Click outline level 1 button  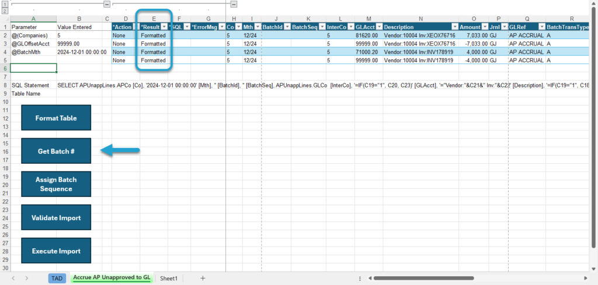5,4
